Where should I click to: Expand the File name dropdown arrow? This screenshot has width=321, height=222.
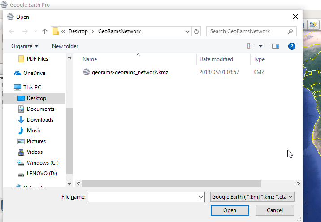point(201,197)
